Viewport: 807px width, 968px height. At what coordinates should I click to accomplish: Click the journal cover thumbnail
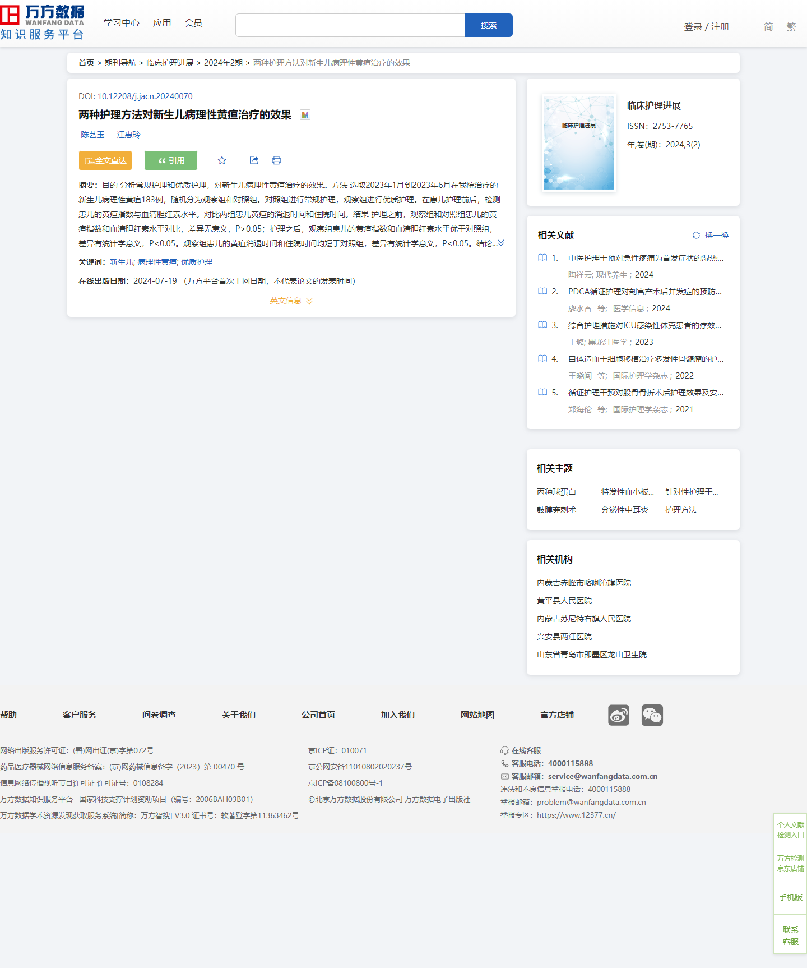[579, 142]
